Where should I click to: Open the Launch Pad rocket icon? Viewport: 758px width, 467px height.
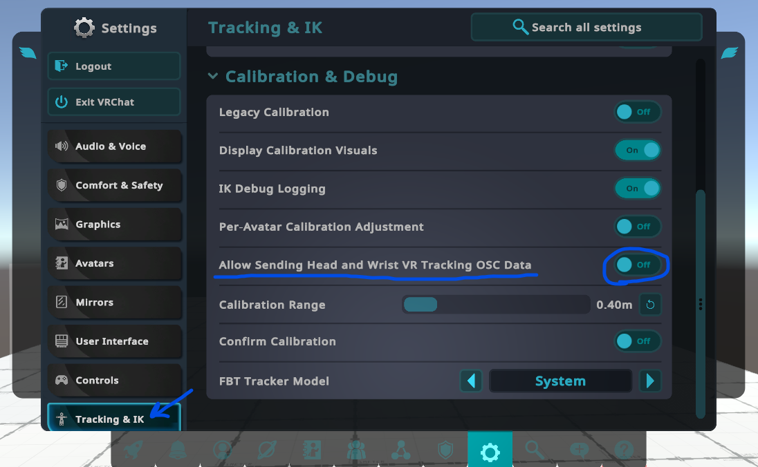[x=133, y=450]
